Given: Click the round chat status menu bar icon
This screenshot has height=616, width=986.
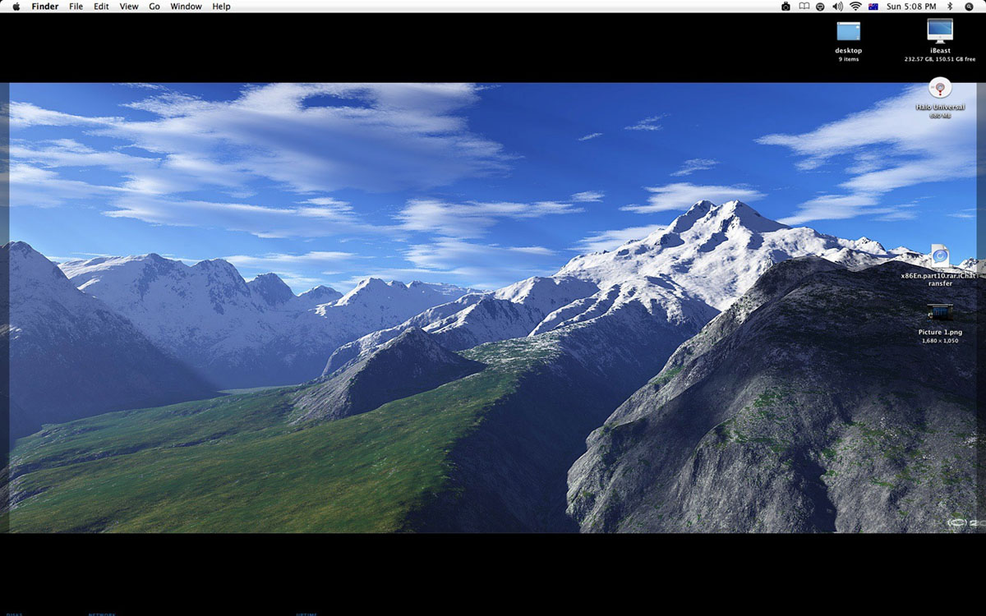Looking at the screenshot, I should (x=820, y=7).
